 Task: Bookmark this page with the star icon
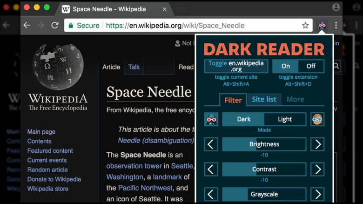(305, 26)
